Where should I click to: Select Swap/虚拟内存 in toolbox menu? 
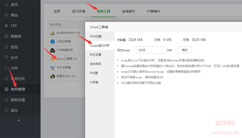tap(100, 46)
